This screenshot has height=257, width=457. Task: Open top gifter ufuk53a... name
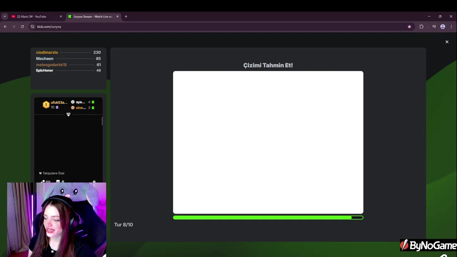[x=59, y=102]
